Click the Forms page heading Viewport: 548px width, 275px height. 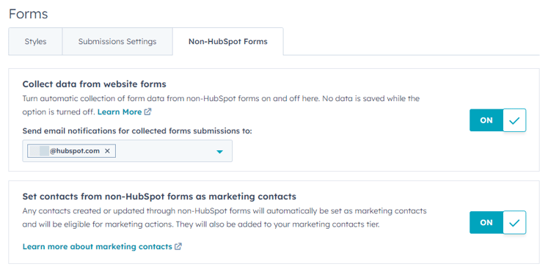29,14
